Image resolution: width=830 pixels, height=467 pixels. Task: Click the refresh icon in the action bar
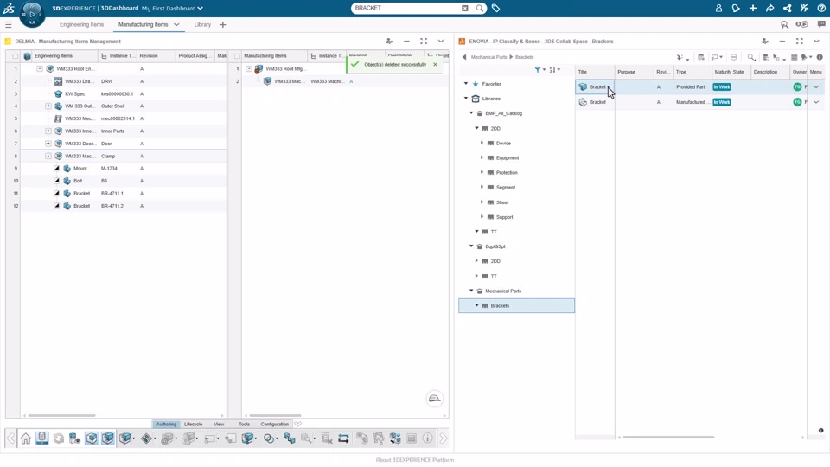click(58, 438)
